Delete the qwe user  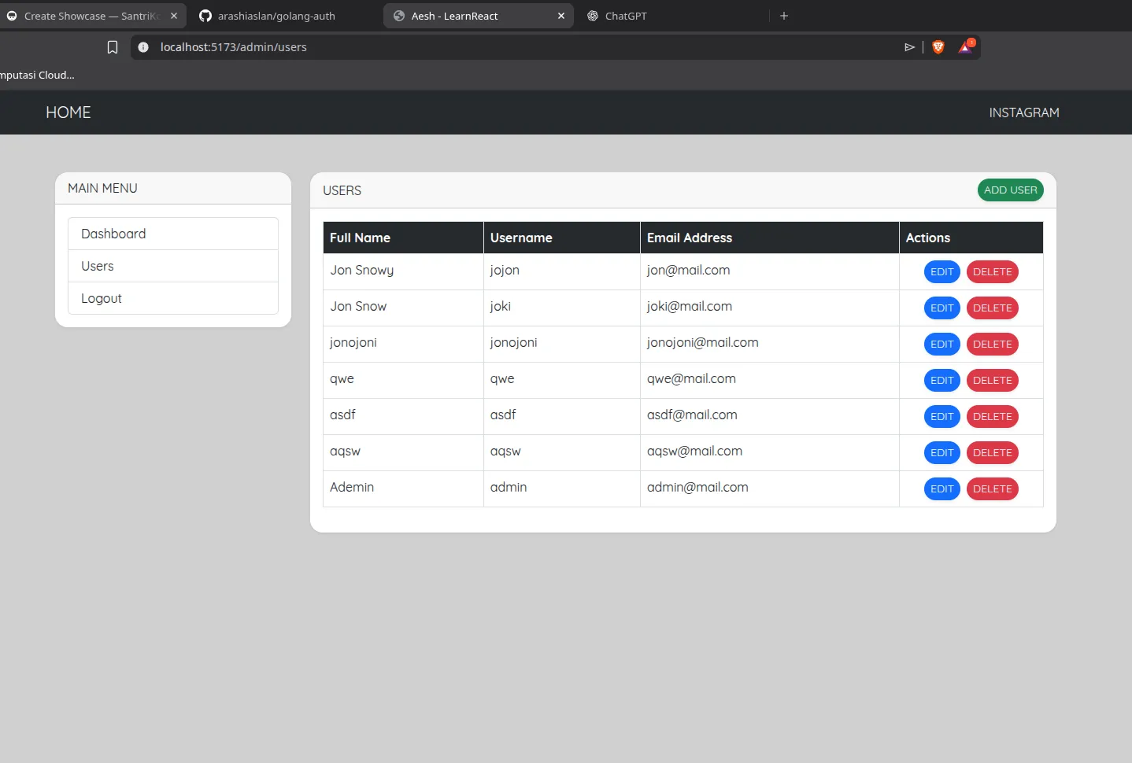tap(992, 380)
